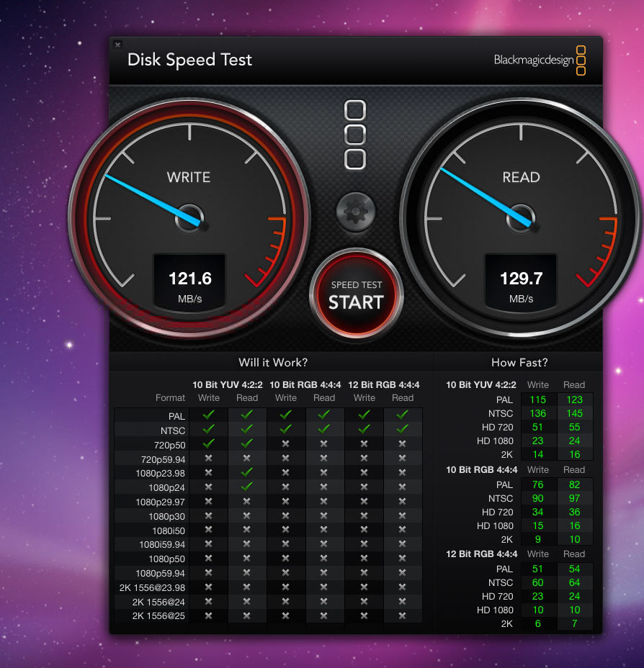Click the X mark for 2K 1556@25 YUV Write
The width and height of the screenshot is (644, 668).
pos(209,616)
